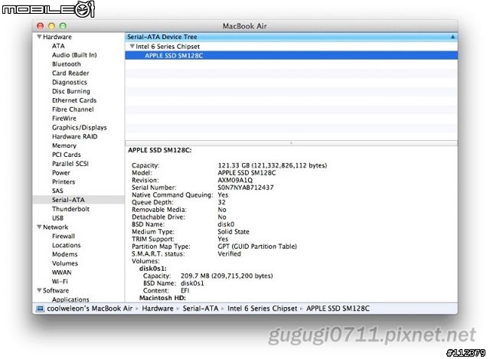
Task: Click coolweleon's MacBook Air in path bar
Action: [90, 308]
